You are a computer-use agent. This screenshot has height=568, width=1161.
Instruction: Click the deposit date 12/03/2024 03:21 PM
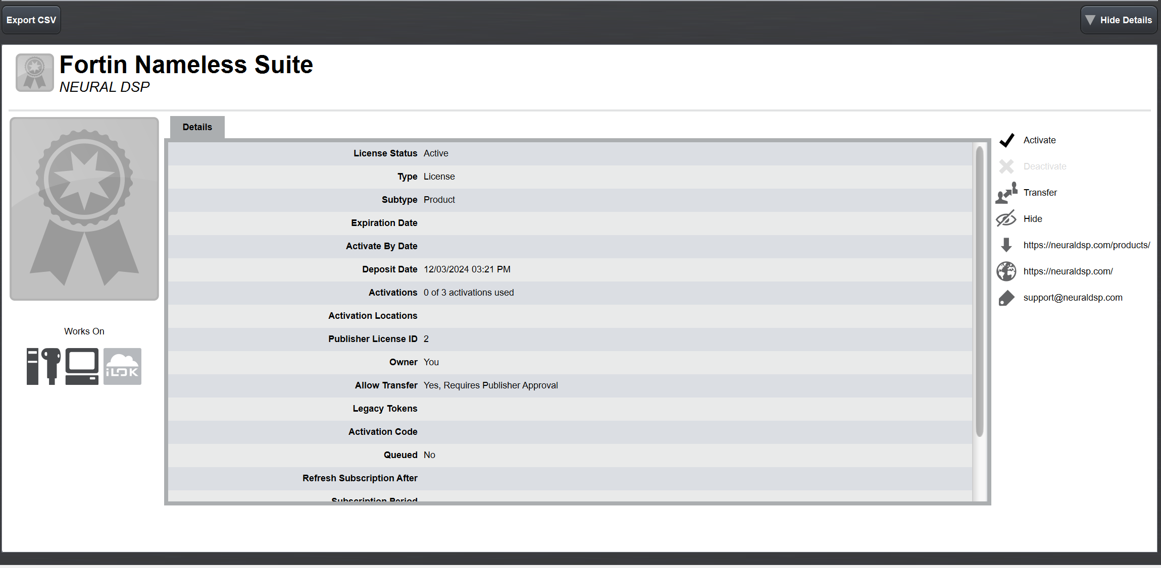tap(467, 269)
